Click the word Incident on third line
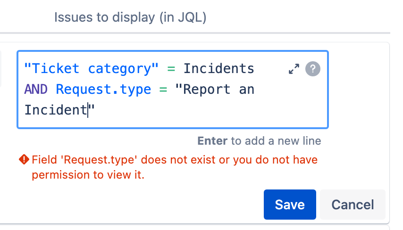Viewport: 403px width, 230px height. [56, 110]
